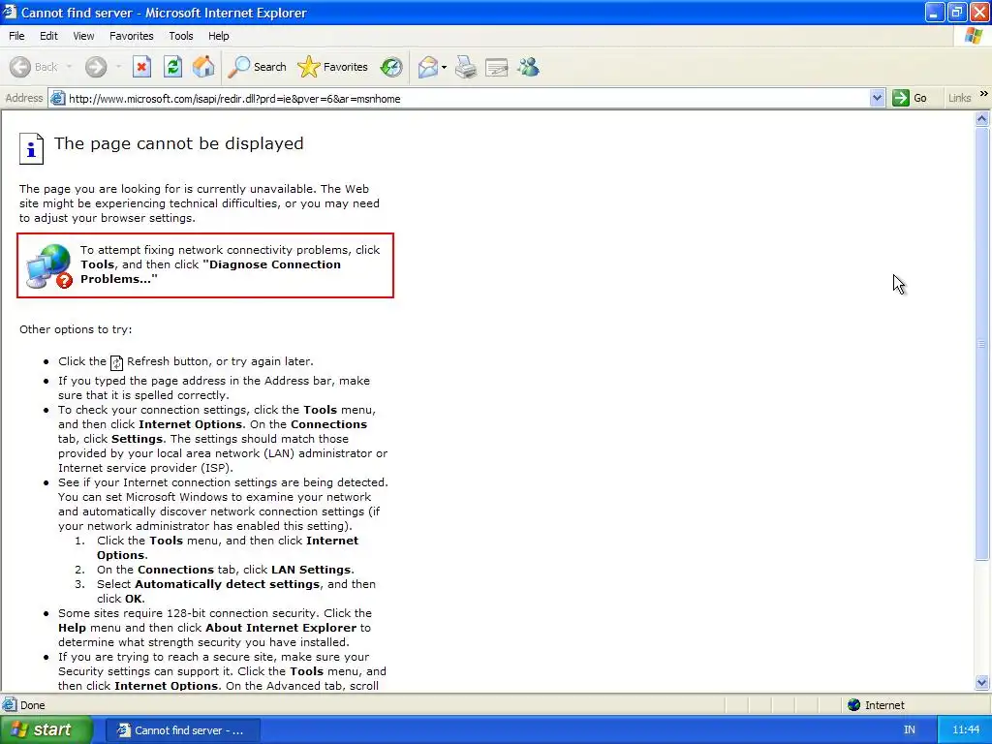Click the Internet Explorer title bar icon
The height and width of the screenshot is (744, 992).
[x=10, y=12]
